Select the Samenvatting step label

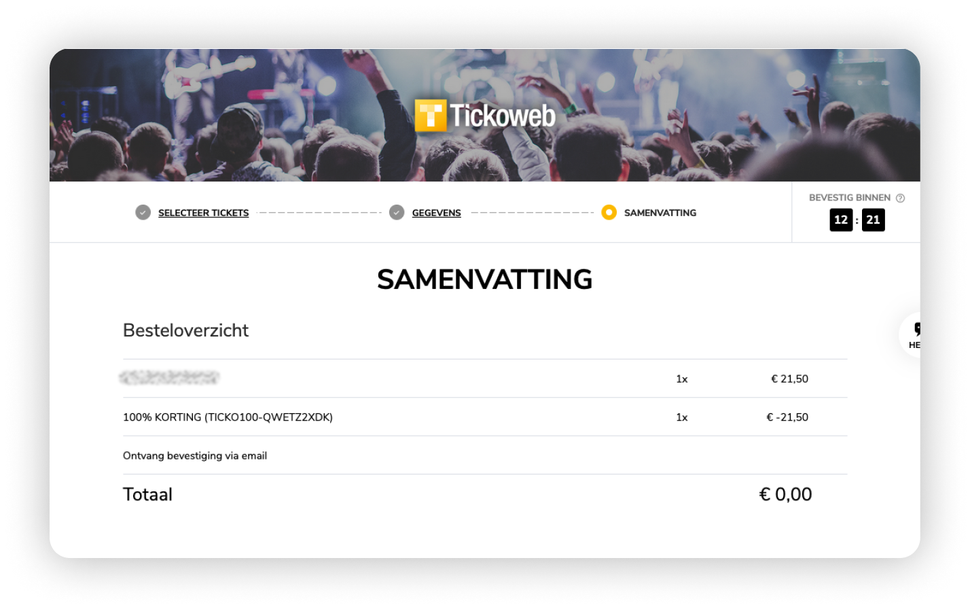pos(660,213)
